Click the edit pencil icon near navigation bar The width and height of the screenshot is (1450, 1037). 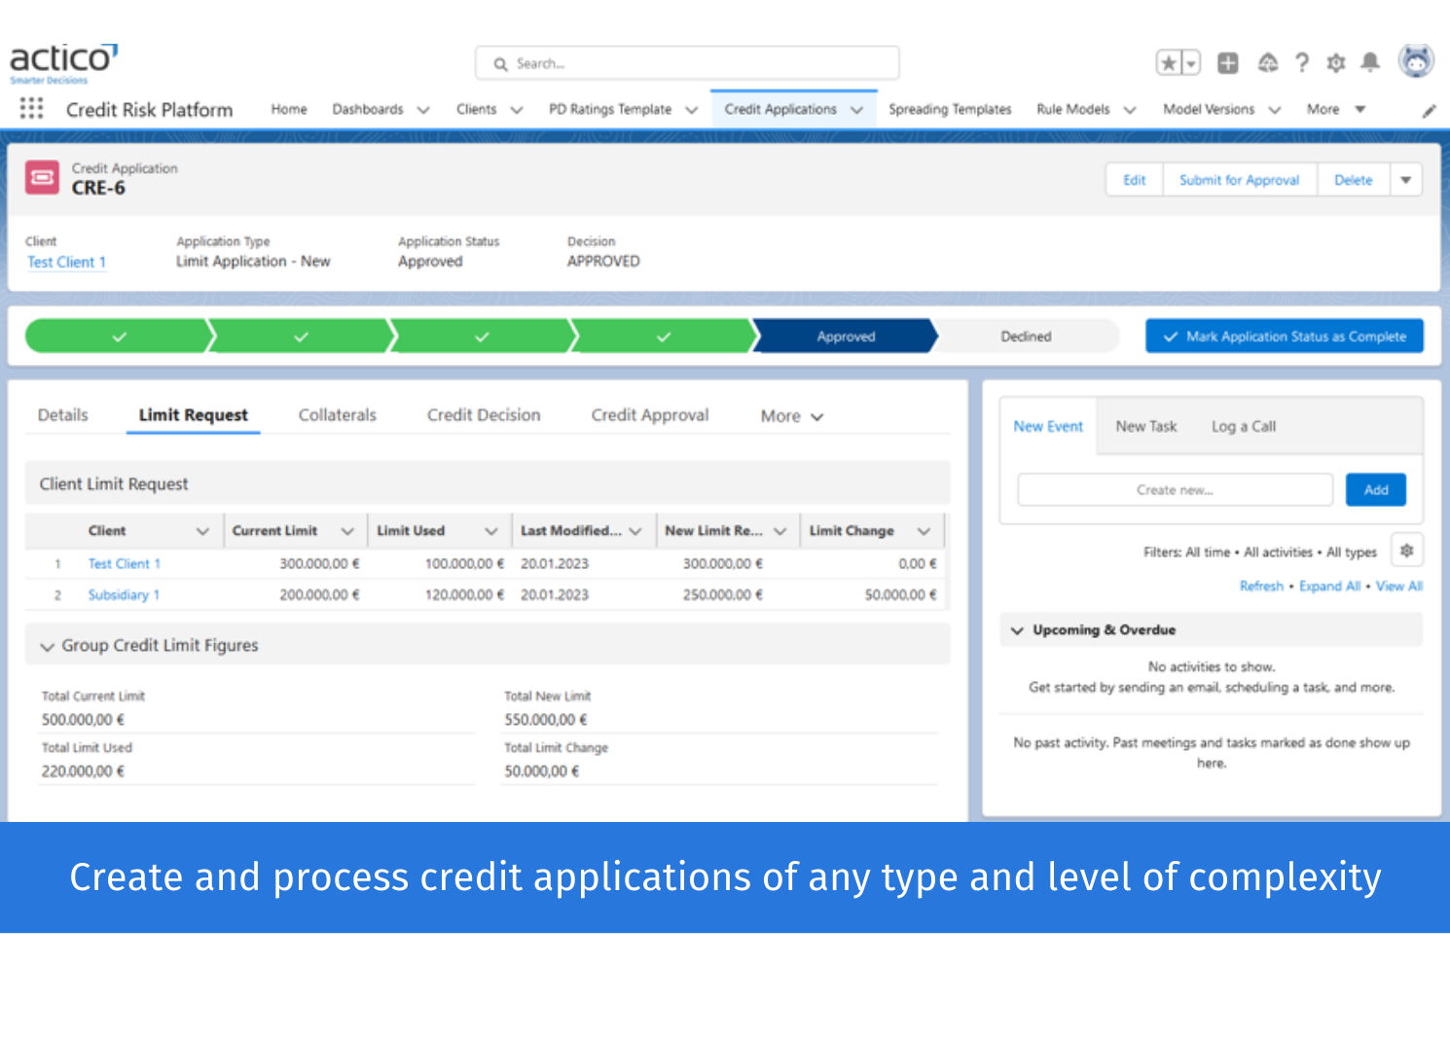[x=1429, y=109]
